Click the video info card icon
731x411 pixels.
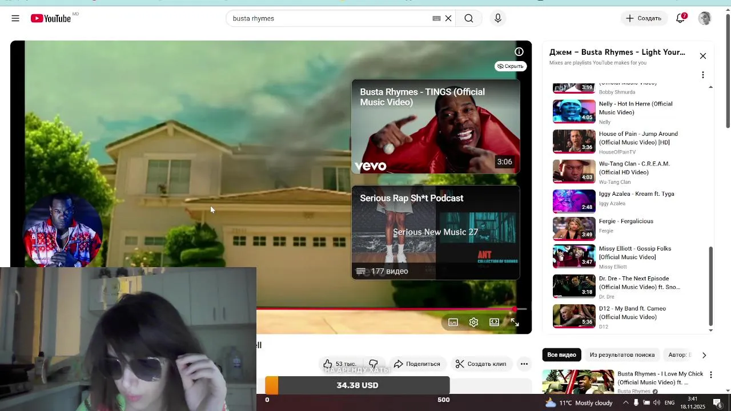click(519, 52)
